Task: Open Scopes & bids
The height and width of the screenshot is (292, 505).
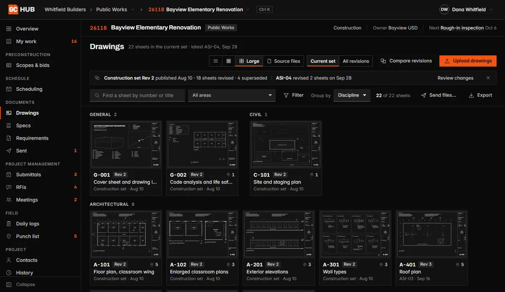Action: click(x=40, y=65)
